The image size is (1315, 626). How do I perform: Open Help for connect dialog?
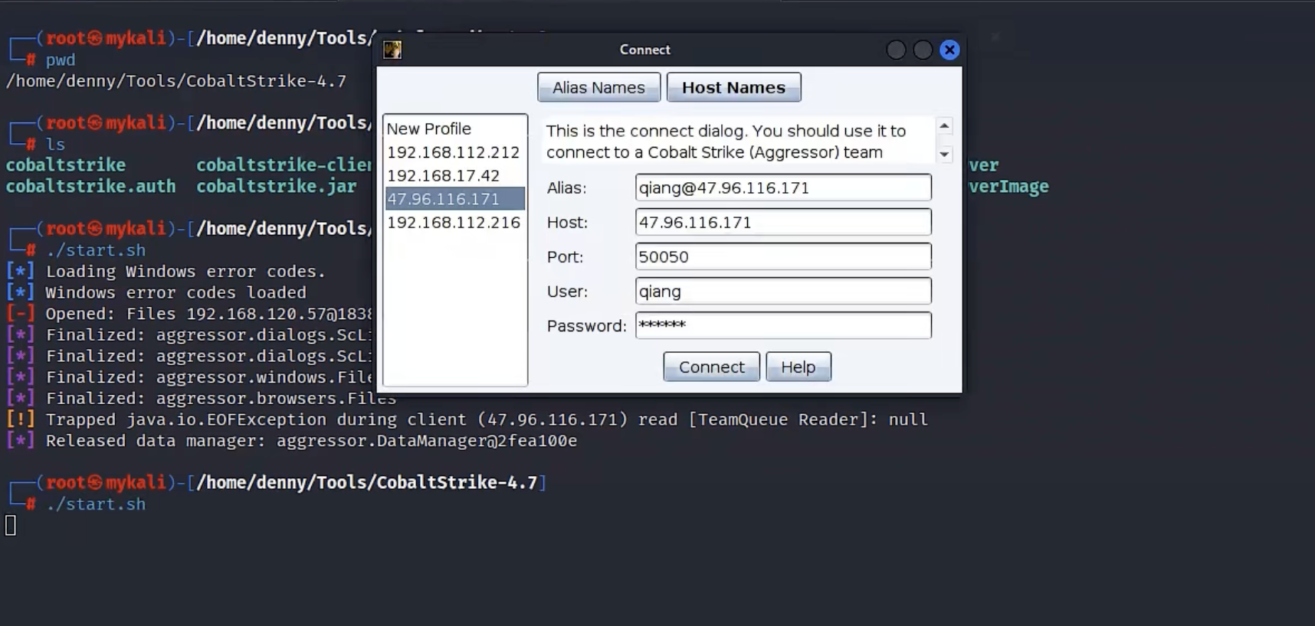pyautogui.click(x=798, y=367)
